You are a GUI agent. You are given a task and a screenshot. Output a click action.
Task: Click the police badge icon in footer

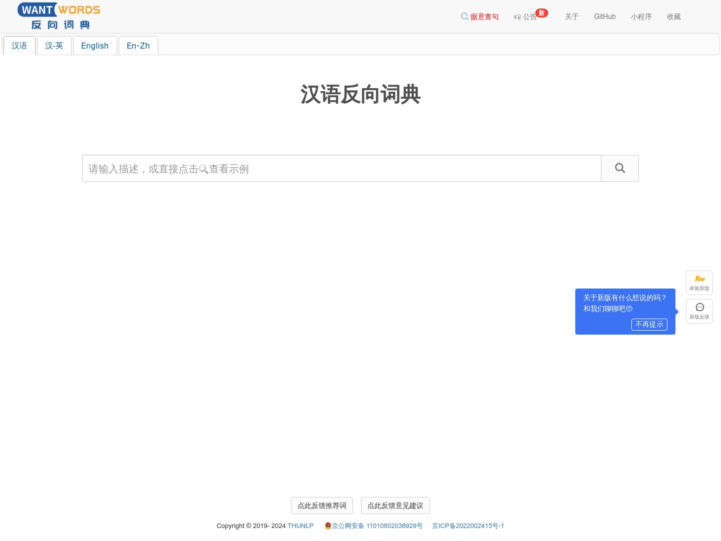(x=328, y=525)
